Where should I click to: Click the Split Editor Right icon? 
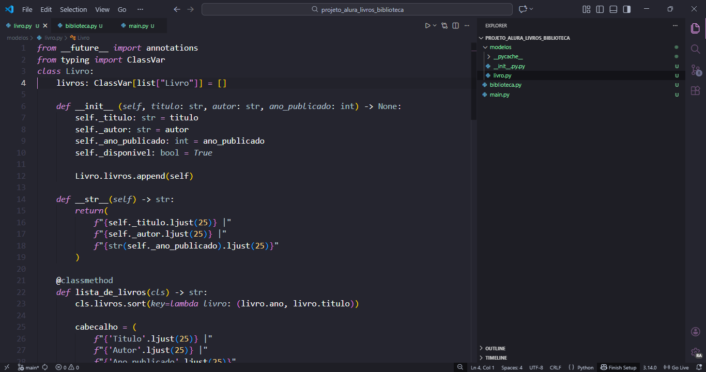click(455, 26)
